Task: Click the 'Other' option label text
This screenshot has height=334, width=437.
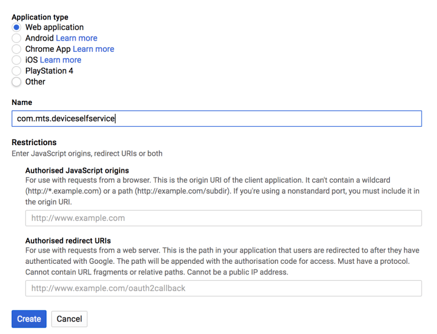Action: point(35,82)
